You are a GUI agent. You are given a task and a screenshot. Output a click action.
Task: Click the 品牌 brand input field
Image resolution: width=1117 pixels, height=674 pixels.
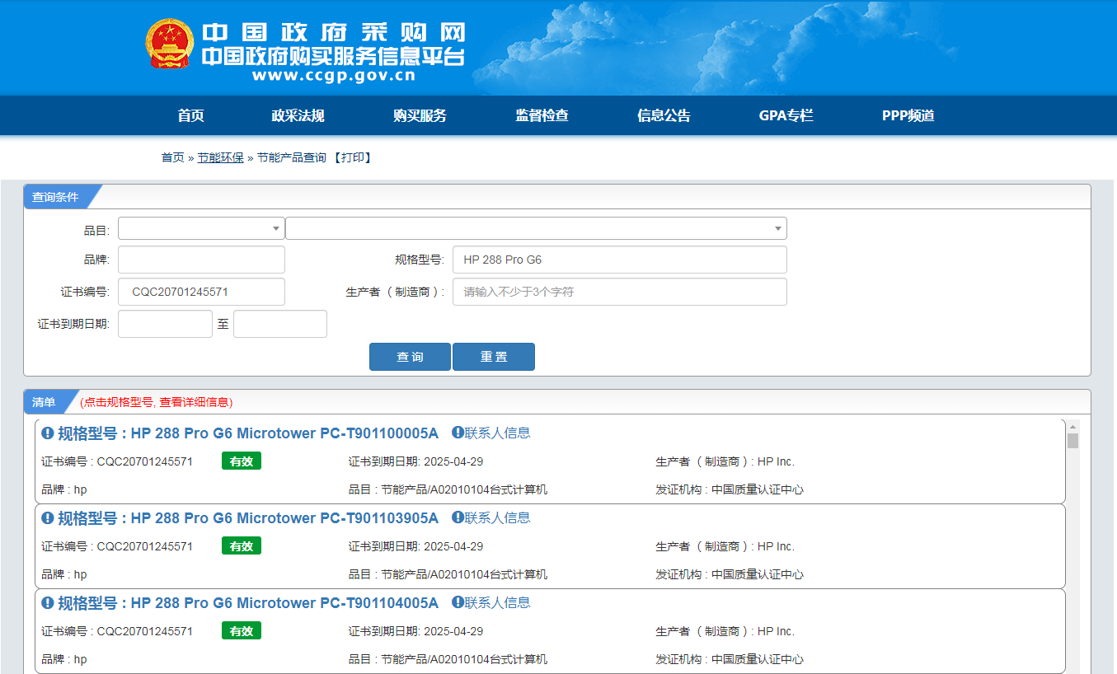(x=201, y=260)
